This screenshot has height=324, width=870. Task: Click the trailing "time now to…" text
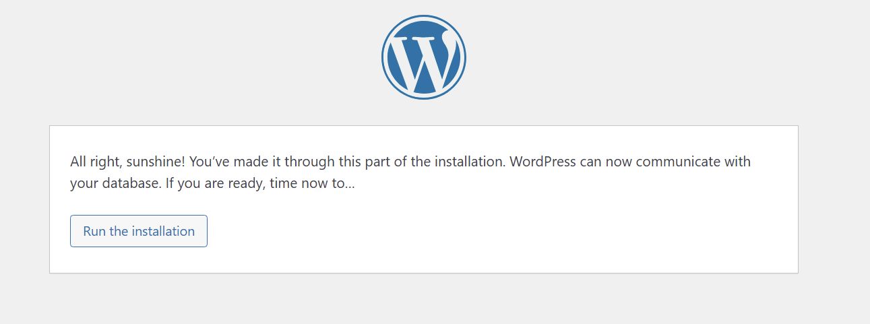click(312, 183)
